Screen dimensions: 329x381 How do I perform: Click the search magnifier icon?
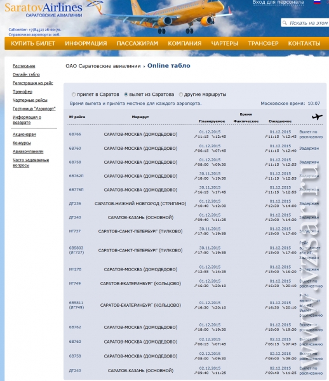tap(285, 23)
